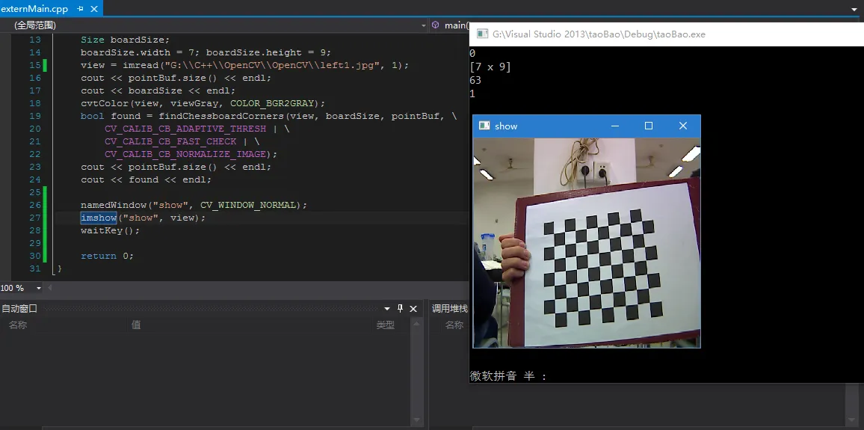This screenshot has width=864, height=430.
Task: Open the 自动窗口 panel options dropdown
Action: (x=387, y=309)
